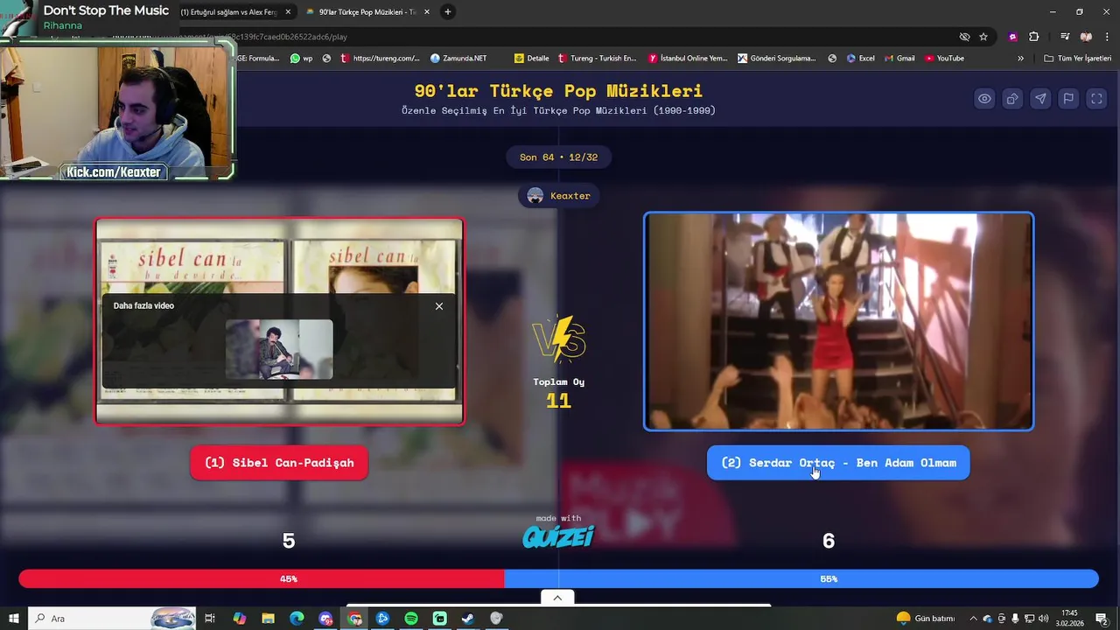This screenshot has height=630, width=1120.
Task: Click the Windows Start button
Action: (x=13, y=619)
